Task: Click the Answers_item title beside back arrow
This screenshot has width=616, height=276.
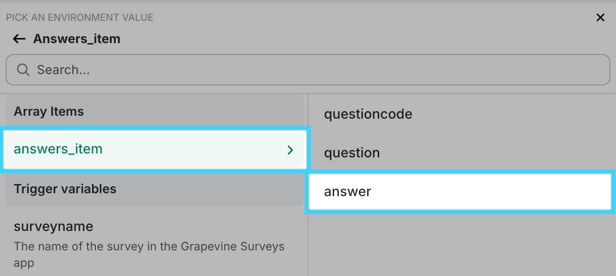Action: 77,39
